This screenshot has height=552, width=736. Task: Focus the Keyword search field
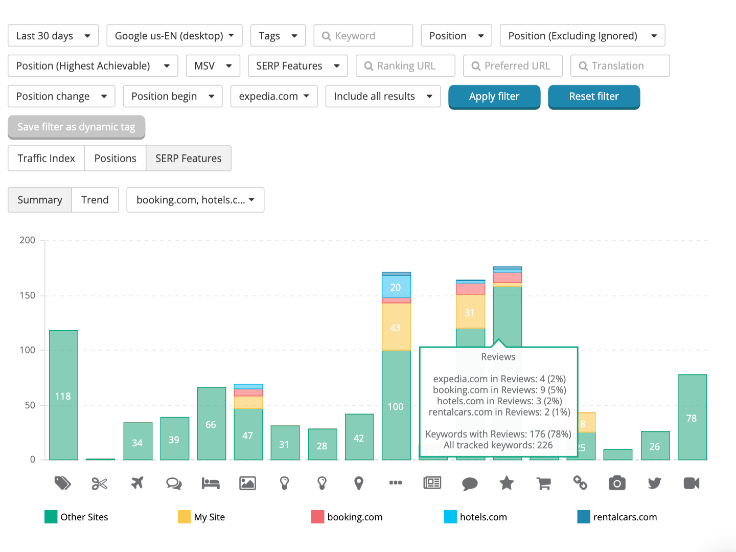click(363, 36)
